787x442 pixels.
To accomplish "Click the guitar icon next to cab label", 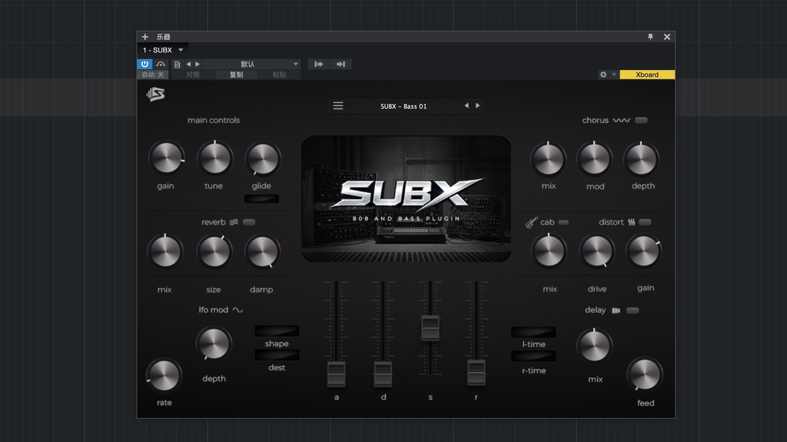I will click(x=530, y=222).
